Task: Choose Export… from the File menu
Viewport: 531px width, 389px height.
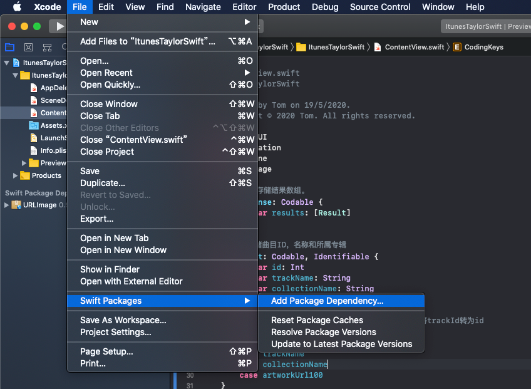Action: point(163,219)
